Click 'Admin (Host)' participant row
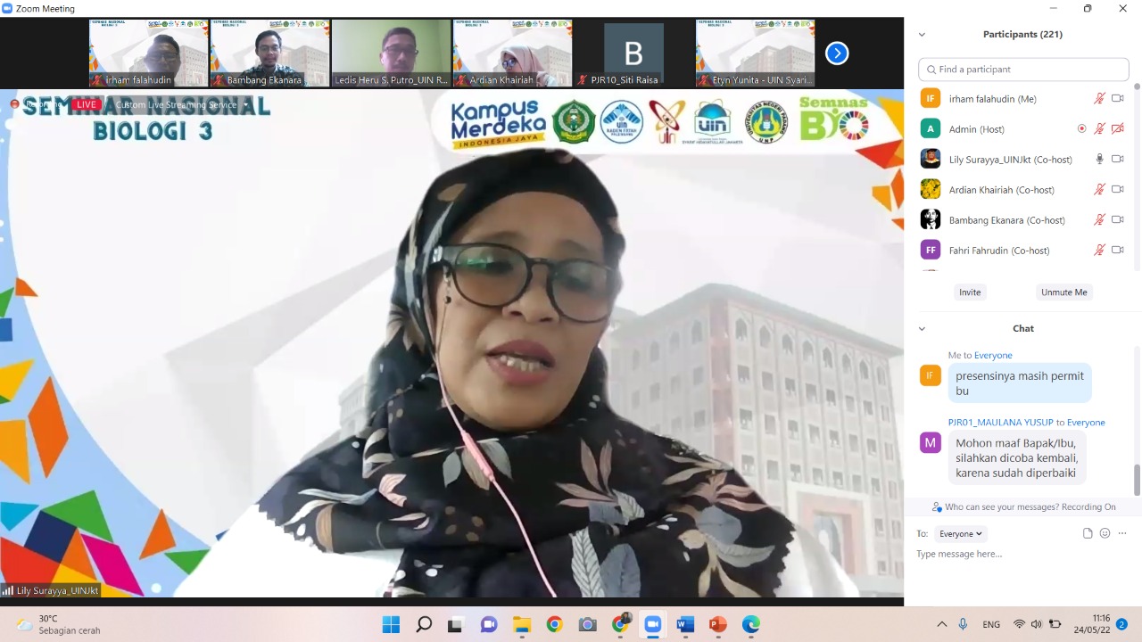This screenshot has width=1142, height=642. (1023, 129)
